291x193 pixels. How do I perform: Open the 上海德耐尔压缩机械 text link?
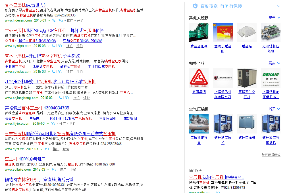coord(271,94)
